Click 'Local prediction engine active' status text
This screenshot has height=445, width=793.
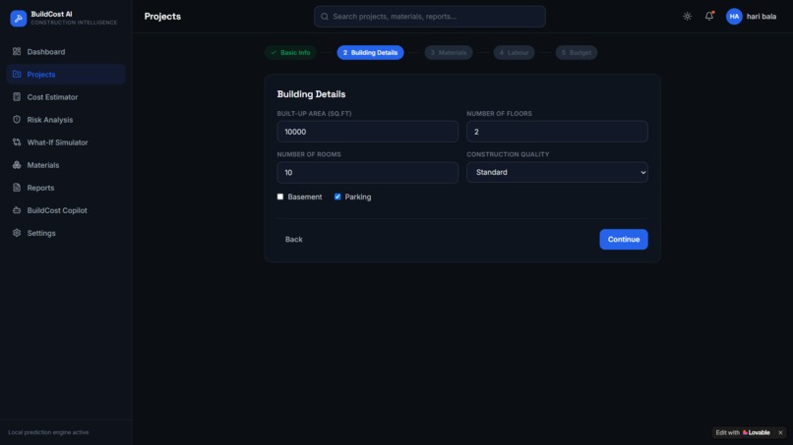pos(48,432)
